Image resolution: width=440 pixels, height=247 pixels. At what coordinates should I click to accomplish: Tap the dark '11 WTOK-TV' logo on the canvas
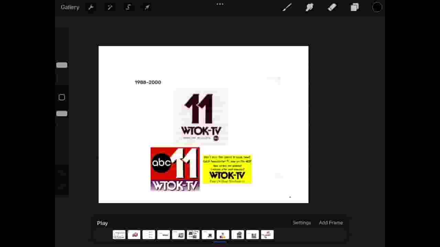pyautogui.click(x=201, y=117)
